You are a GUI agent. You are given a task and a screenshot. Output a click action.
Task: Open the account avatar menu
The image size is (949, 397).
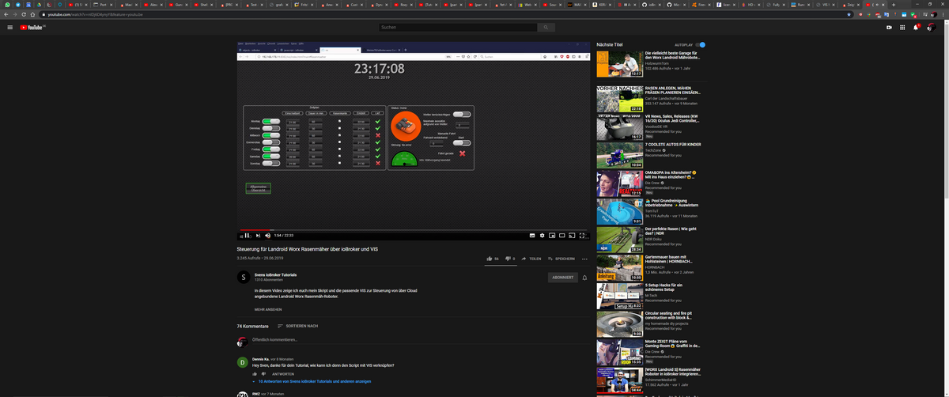933,28
